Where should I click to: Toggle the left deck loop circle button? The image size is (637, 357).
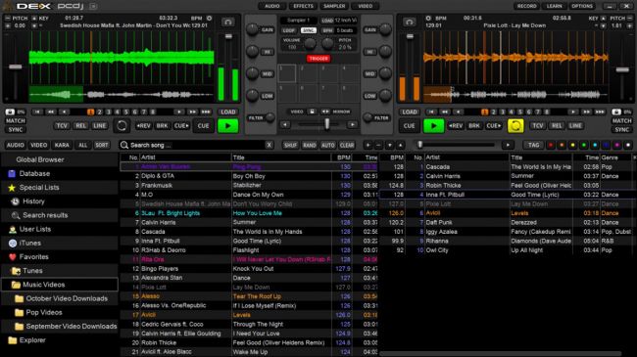pos(122,126)
